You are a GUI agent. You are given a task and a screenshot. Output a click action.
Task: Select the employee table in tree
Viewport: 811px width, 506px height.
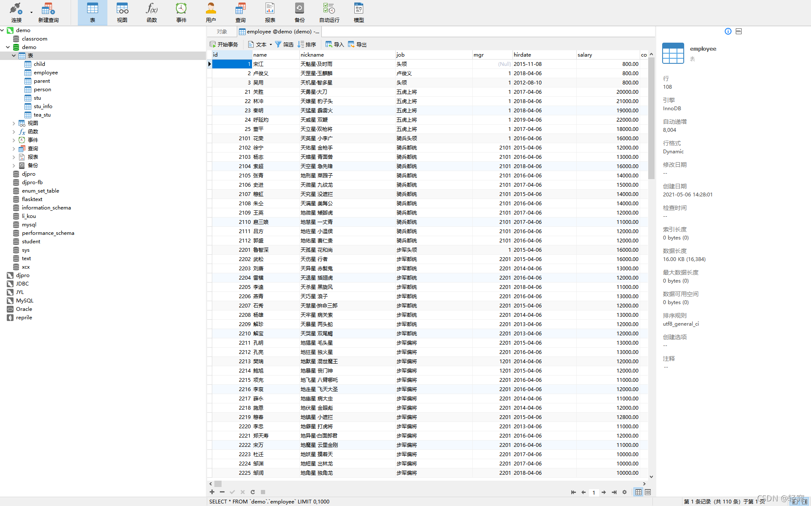click(x=46, y=73)
